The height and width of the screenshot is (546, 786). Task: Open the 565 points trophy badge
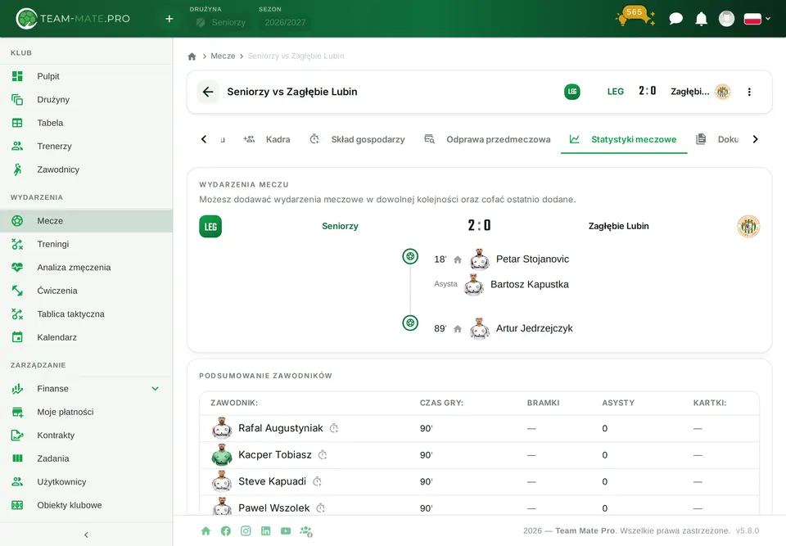click(x=635, y=16)
